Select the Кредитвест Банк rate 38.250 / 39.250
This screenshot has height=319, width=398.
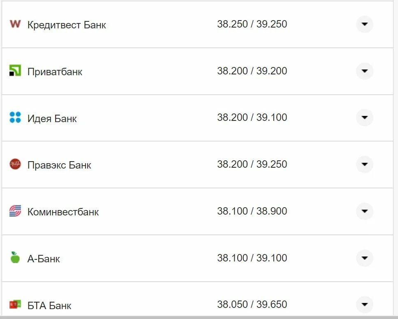(x=252, y=24)
